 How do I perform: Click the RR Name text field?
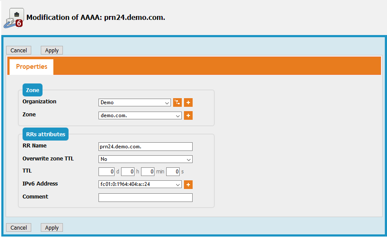click(x=145, y=147)
